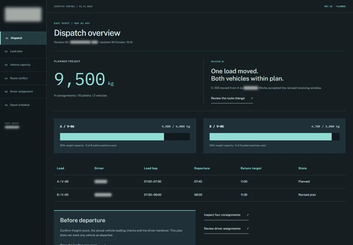Select the A / V-06 card title
Viewport: 353px width, 245px height.
[x=67, y=126]
